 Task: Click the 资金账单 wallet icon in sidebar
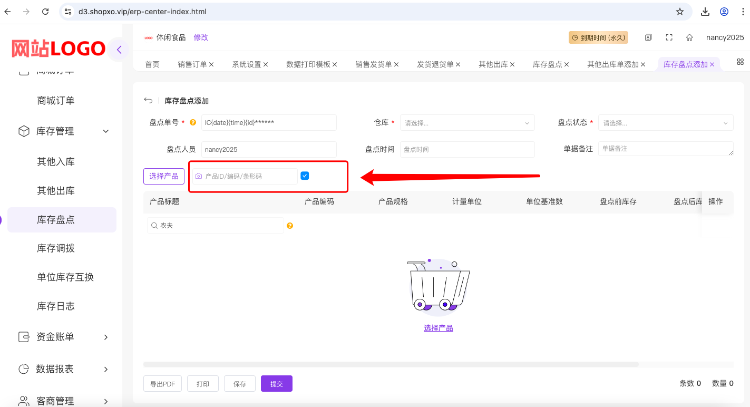coord(24,337)
